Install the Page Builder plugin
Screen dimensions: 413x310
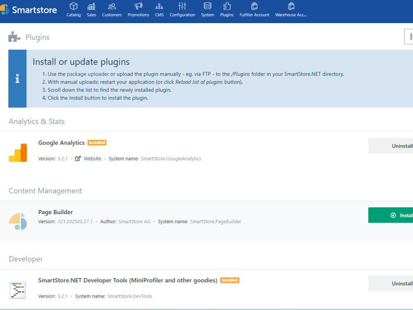391,215
